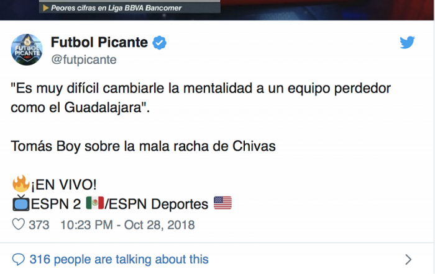Click the United States flag emoji
Screen dimensions: 435x274
coord(222,203)
